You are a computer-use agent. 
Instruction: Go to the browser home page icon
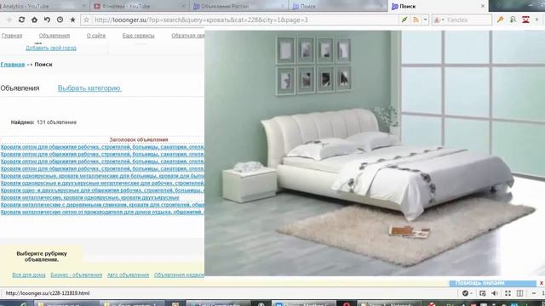tap(34, 20)
